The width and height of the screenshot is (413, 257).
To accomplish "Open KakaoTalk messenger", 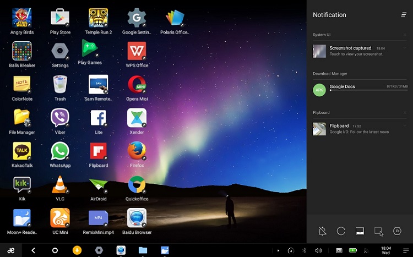I will 22,151.
